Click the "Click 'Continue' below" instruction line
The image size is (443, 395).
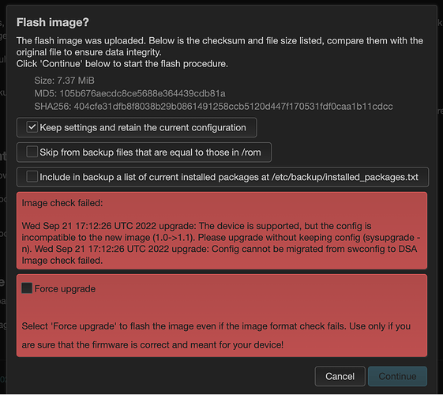122,64
